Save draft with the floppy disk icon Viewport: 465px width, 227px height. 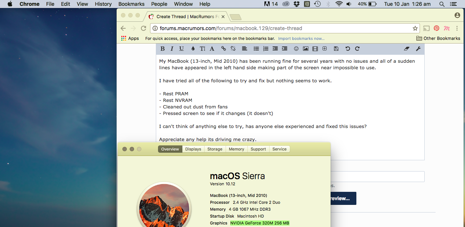click(x=336, y=49)
